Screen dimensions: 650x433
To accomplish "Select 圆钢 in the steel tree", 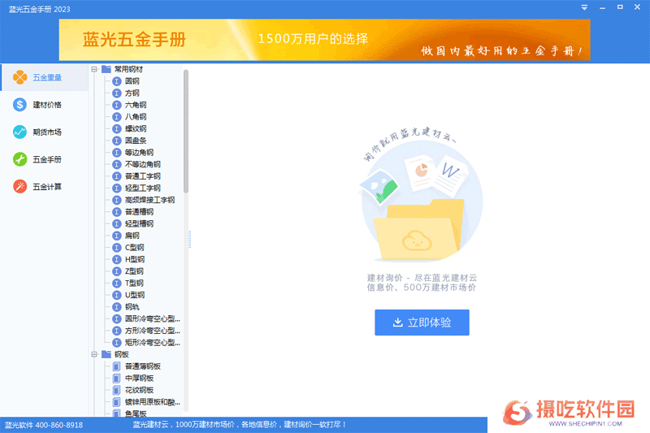I will 132,81.
